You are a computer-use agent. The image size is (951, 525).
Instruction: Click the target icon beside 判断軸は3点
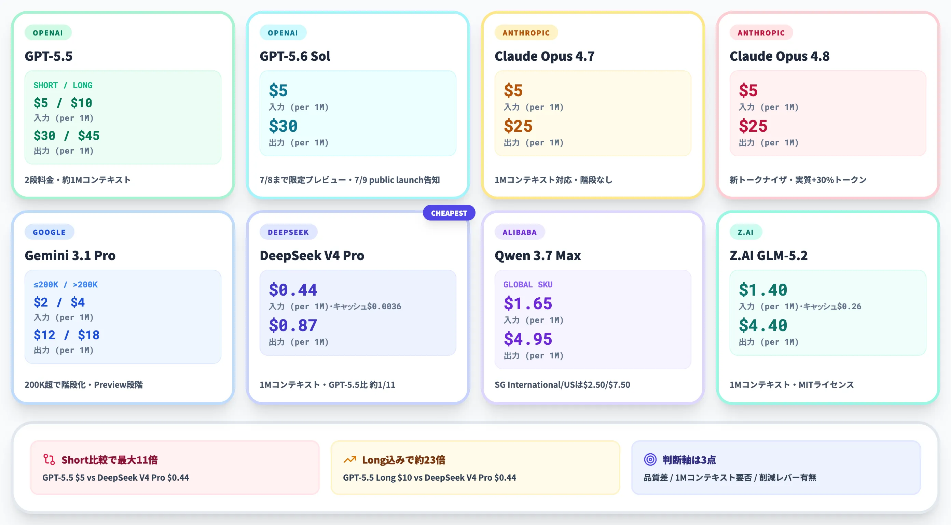[650, 460]
